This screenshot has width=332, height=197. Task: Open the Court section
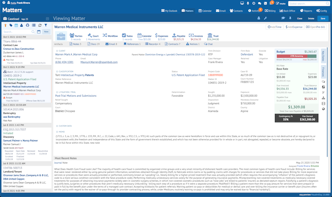point(93,36)
